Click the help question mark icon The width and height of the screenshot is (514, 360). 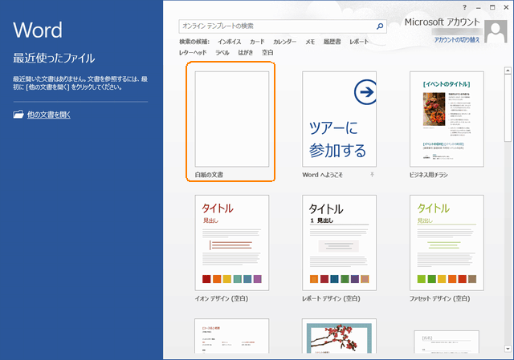[464, 7]
